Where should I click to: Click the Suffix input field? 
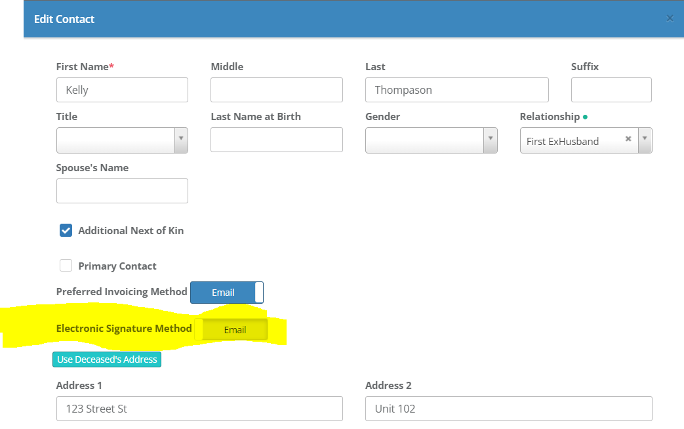tap(611, 89)
